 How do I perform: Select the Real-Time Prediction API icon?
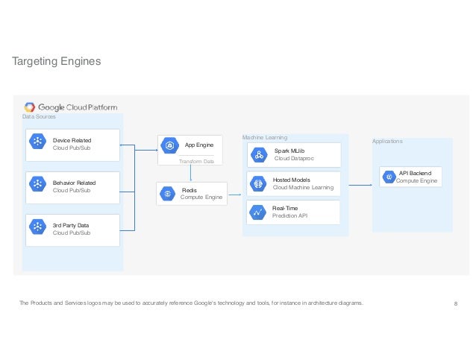pyautogui.click(x=259, y=212)
